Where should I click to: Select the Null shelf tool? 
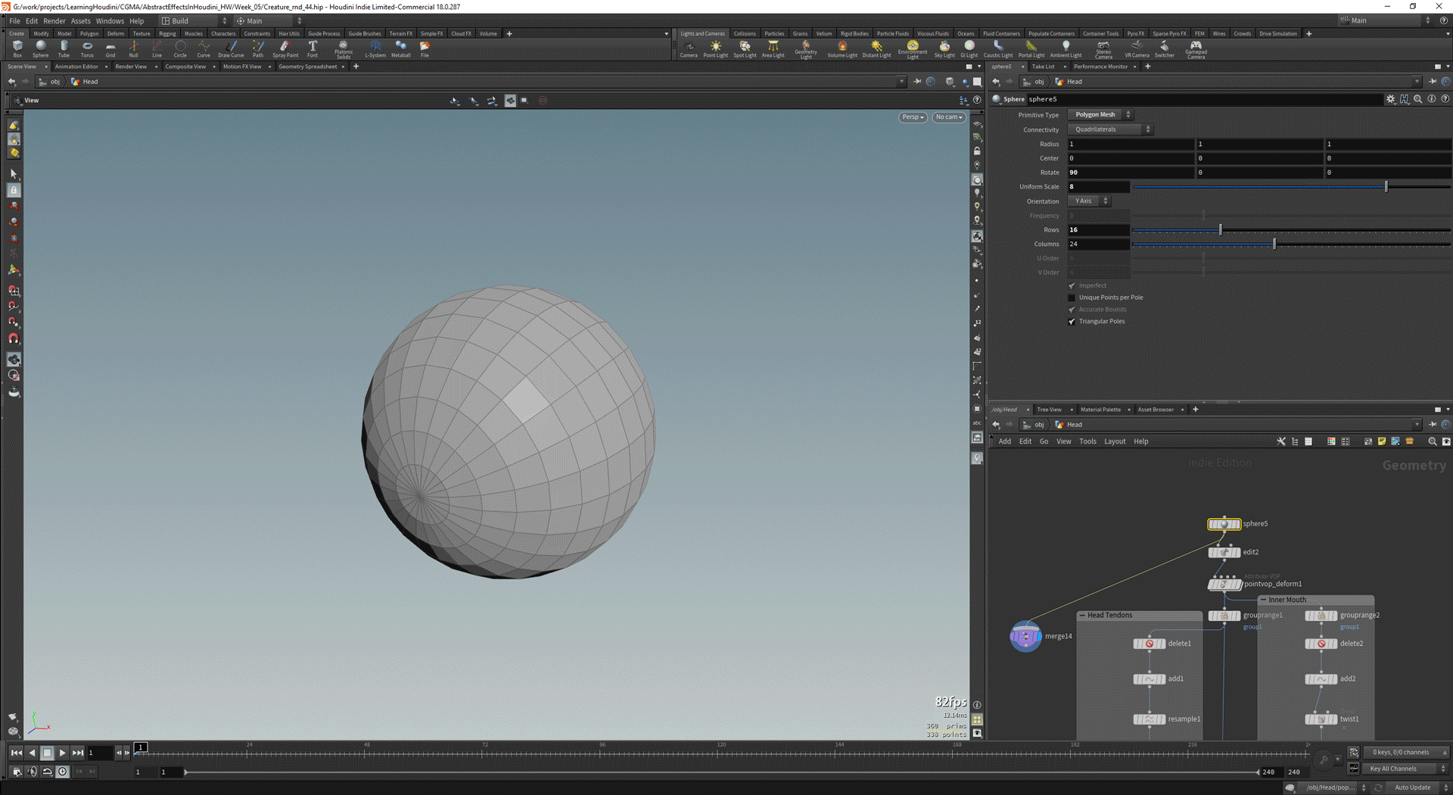pyautogui.click(x=133, y=49)
